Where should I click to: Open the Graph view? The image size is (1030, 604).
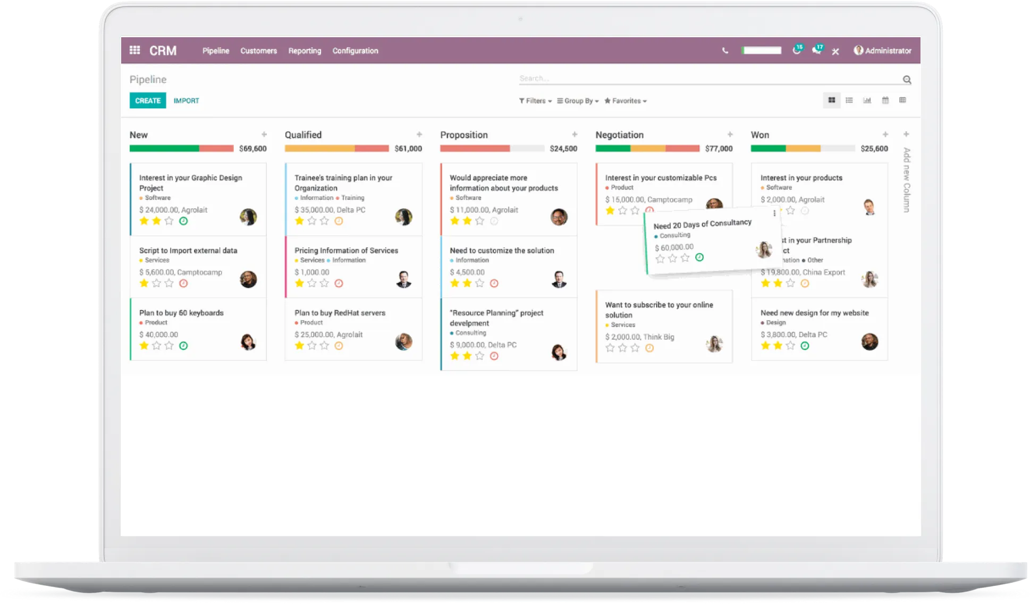867,100
